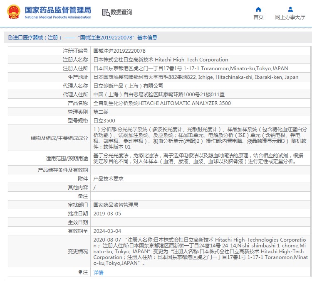Click the 首页 home icon
Screen dimensions: 312x281
tap(258, 9)
